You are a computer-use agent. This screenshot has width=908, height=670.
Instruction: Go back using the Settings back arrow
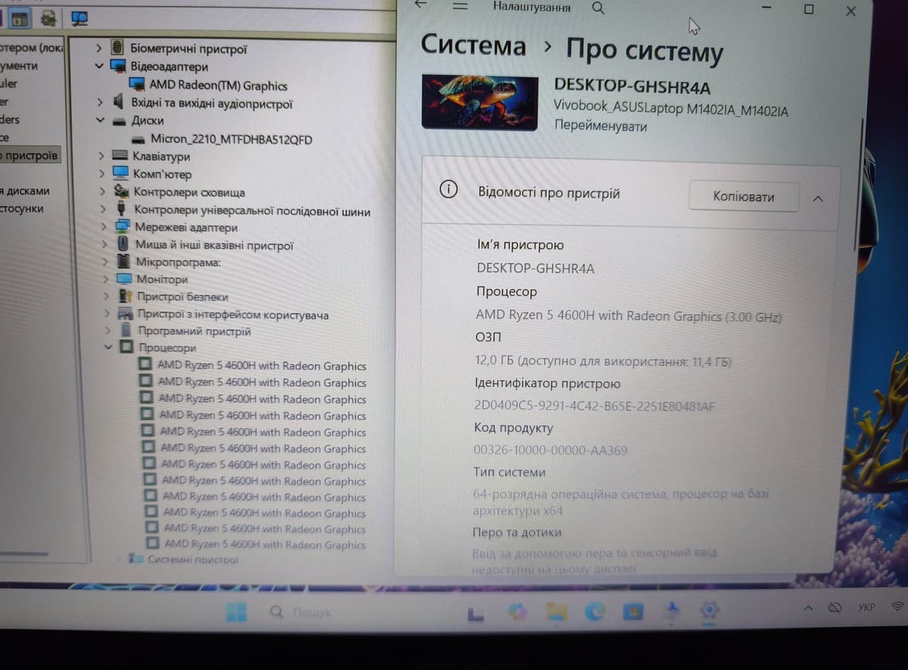(421, 4)
